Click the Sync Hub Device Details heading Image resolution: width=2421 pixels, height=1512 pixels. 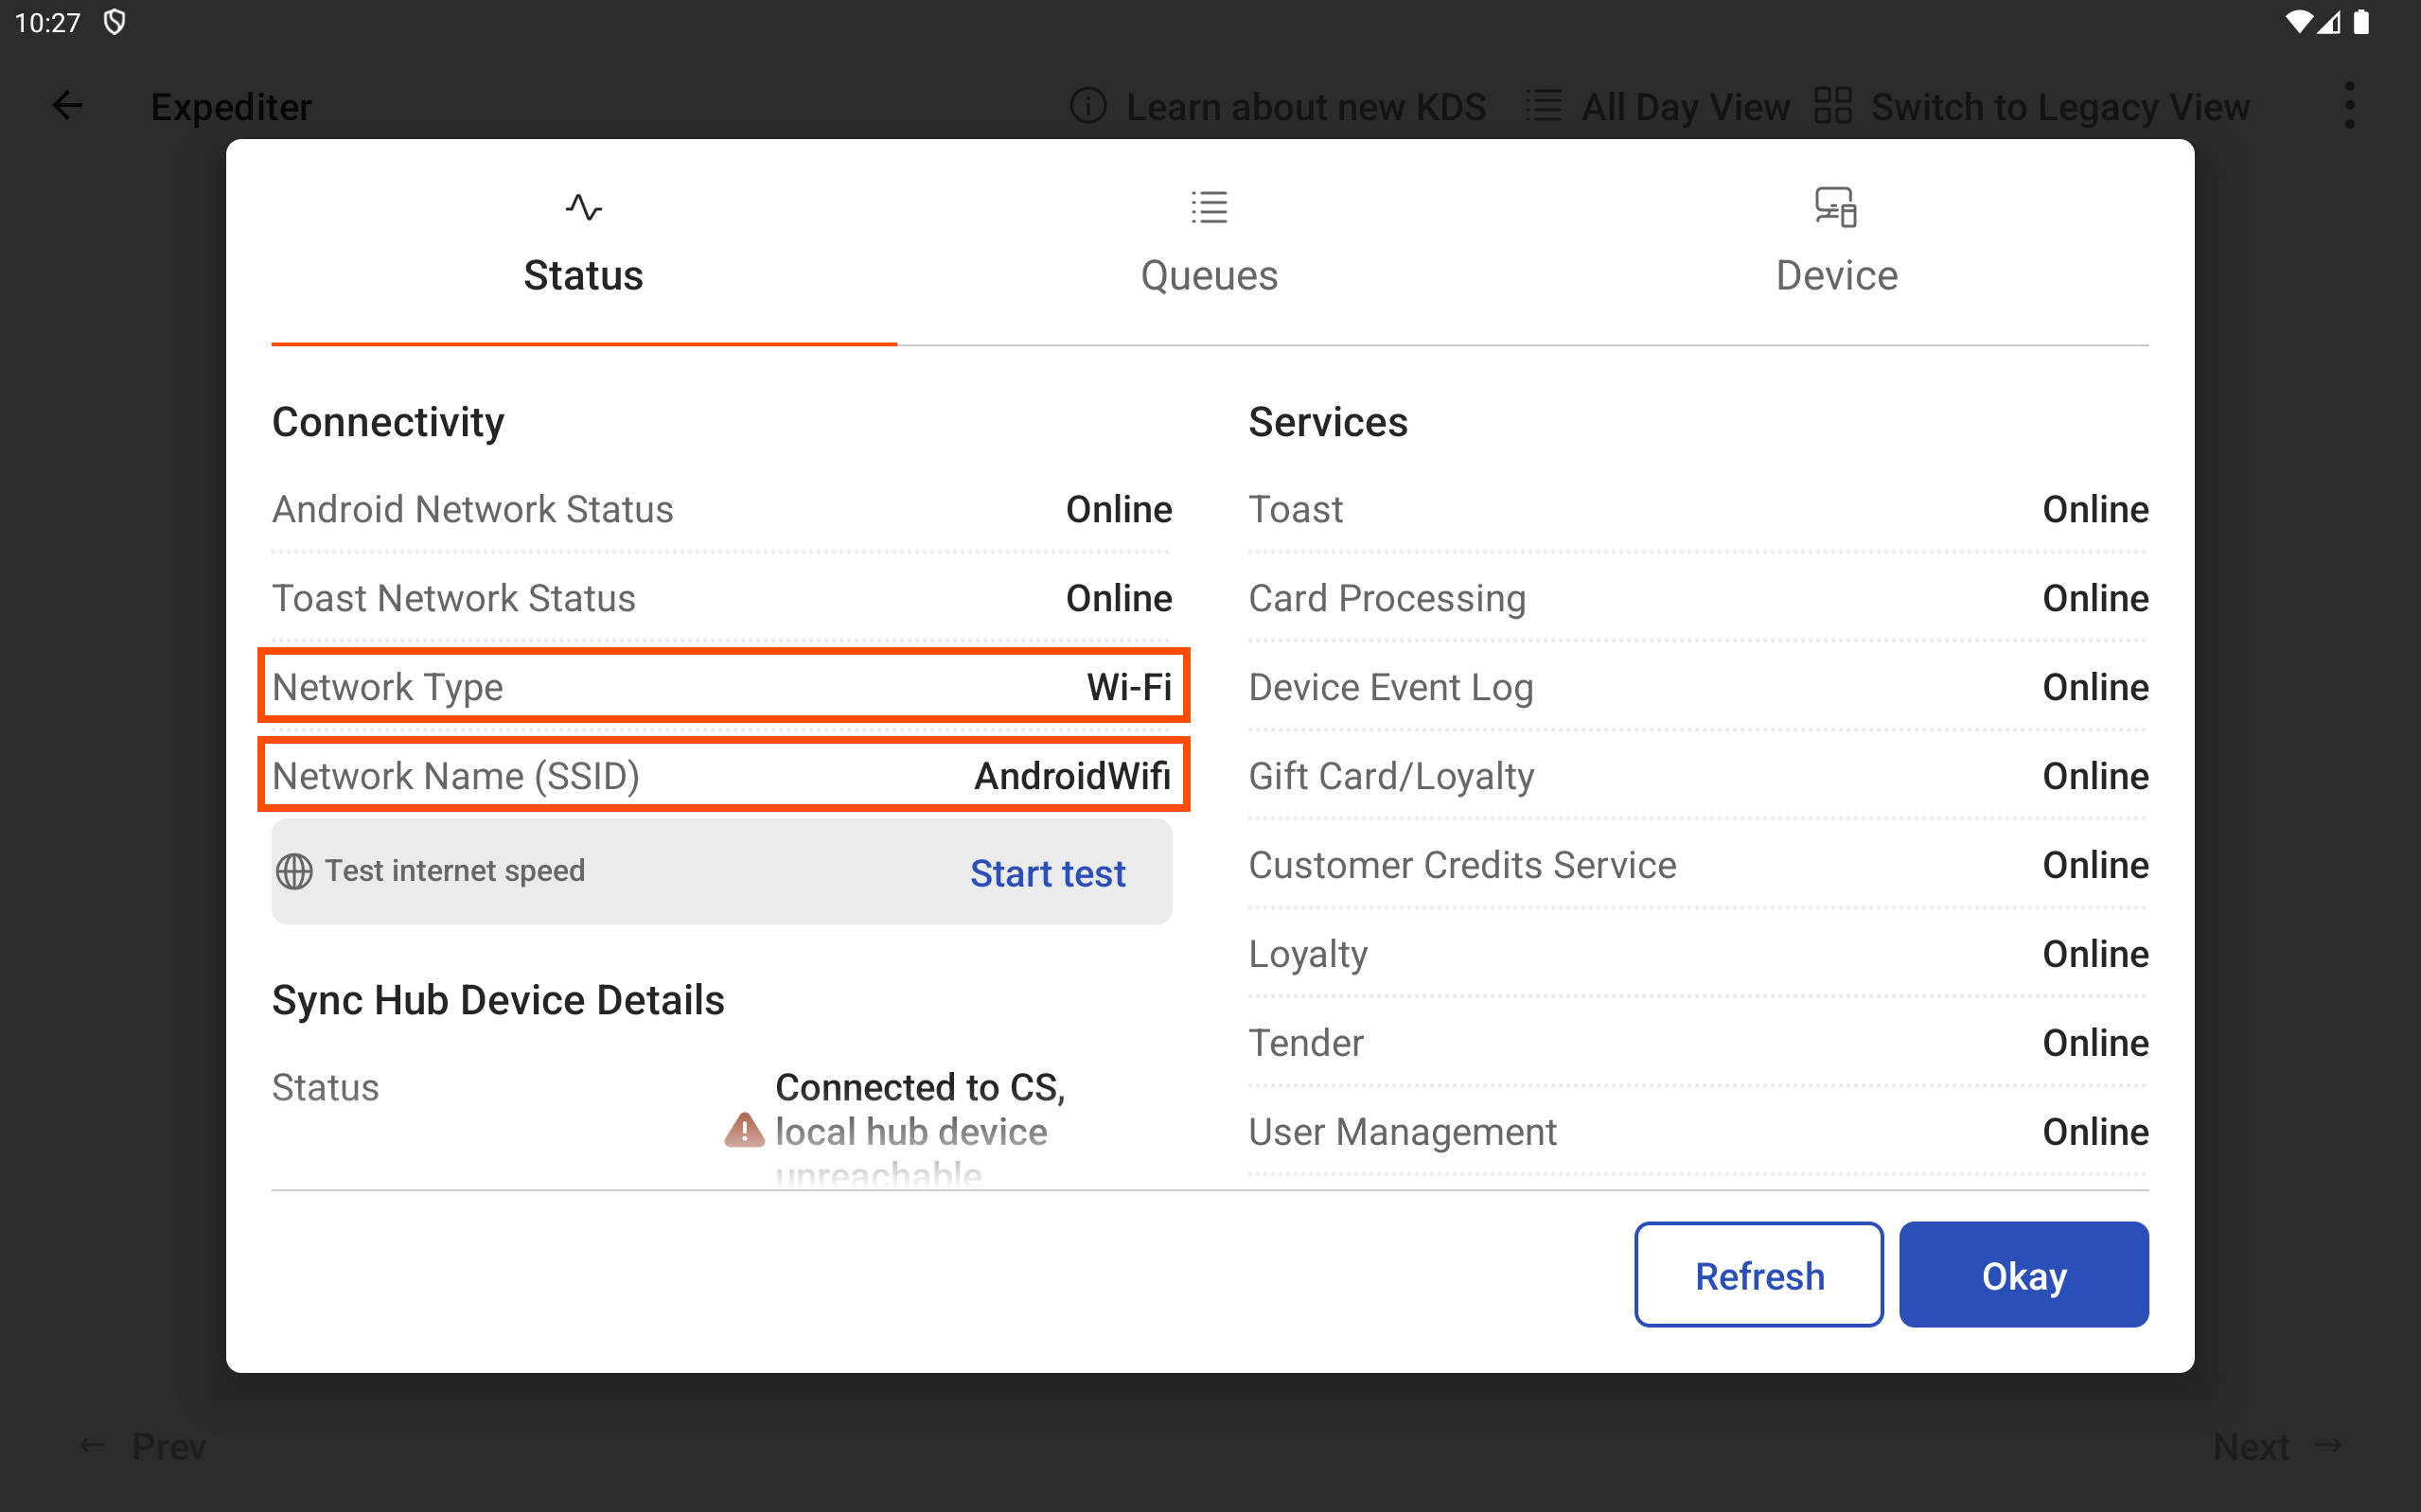498,1000
